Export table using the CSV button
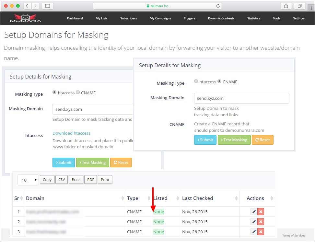This screenshot has height=242, width=315. point(62,180)
